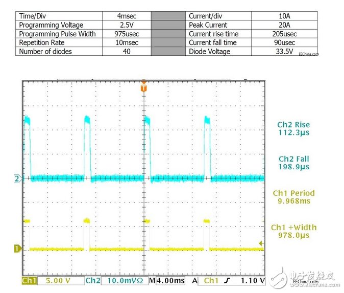Click the EEChina.com watermark link
The width and height of the screenshot is (344, 293).
(308, 54)
